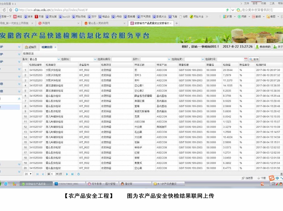283x211 pixels.
Task: Expand the 检测结果 dropdown
Action: (x=203, y=59)
